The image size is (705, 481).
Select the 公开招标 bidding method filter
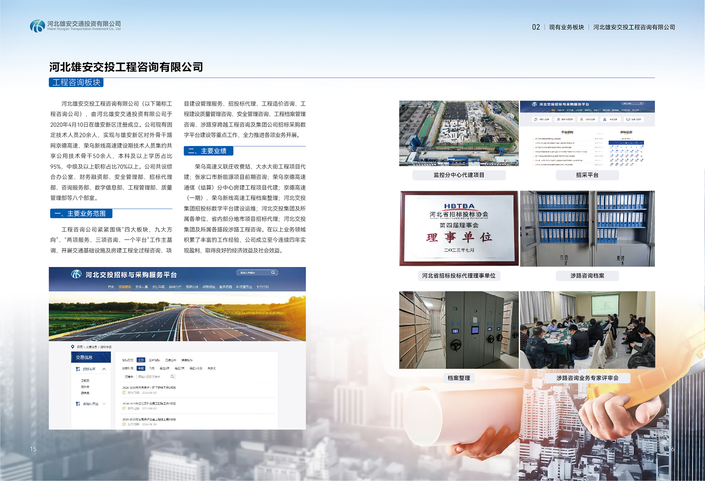(154, 360)
